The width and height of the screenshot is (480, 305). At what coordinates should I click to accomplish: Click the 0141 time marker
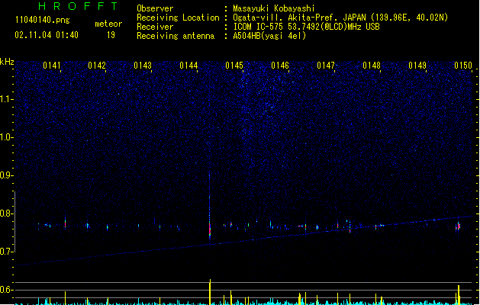pos(51,66)
